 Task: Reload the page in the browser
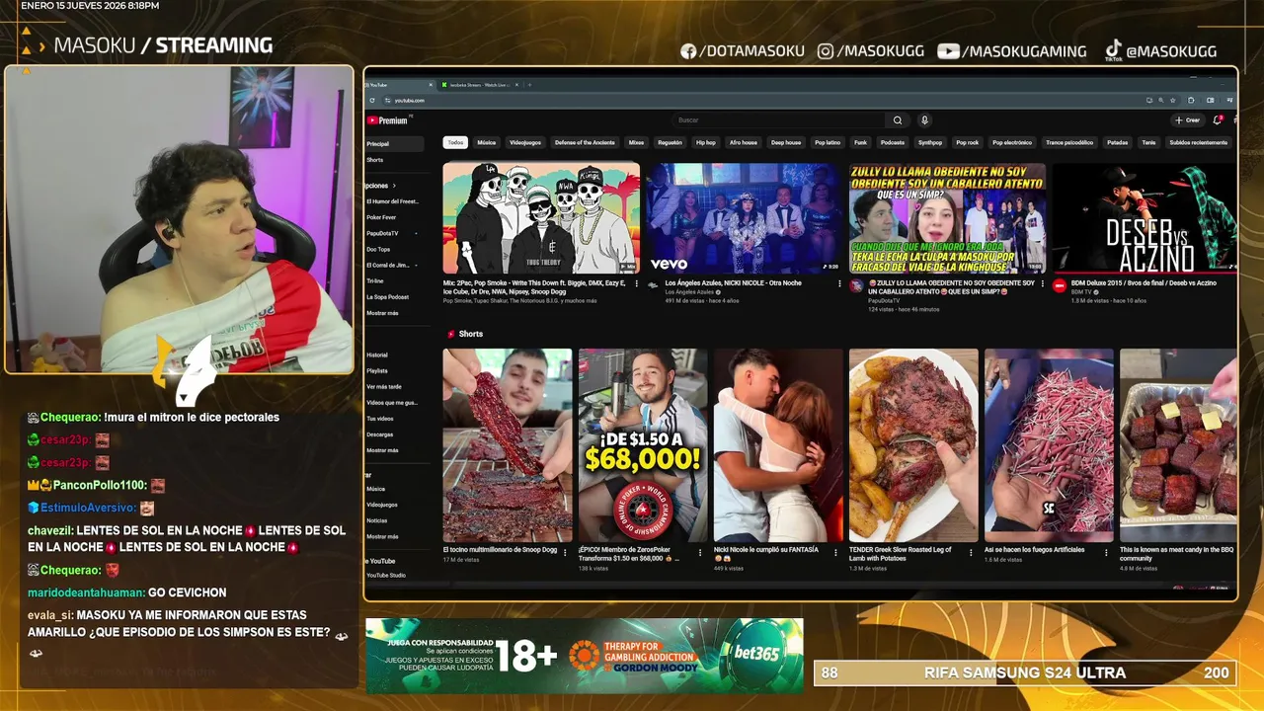tap(372, 101)
